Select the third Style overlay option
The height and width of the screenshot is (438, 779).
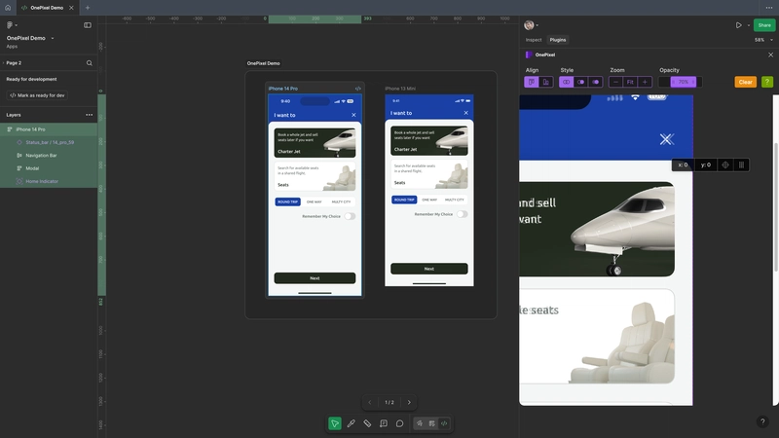(596, 82)
